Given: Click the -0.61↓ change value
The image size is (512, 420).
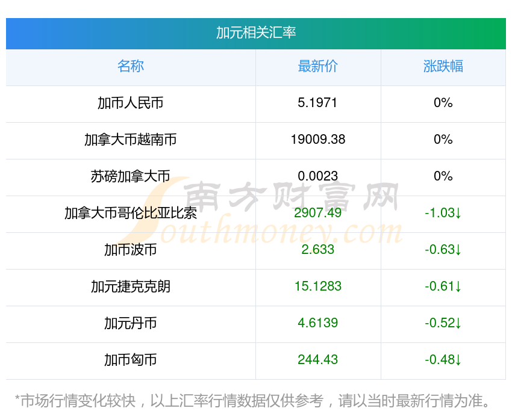Looking at the screenshot, I should point(443,286).
